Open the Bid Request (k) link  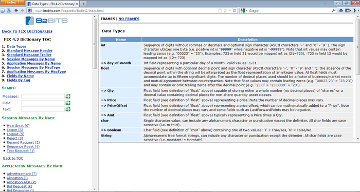[20, 186]
